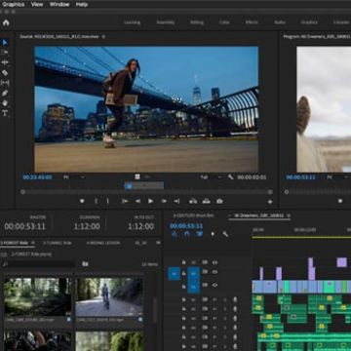Open Source monitor wrench settings
The image size is (351, 351).
pos(230,177)
